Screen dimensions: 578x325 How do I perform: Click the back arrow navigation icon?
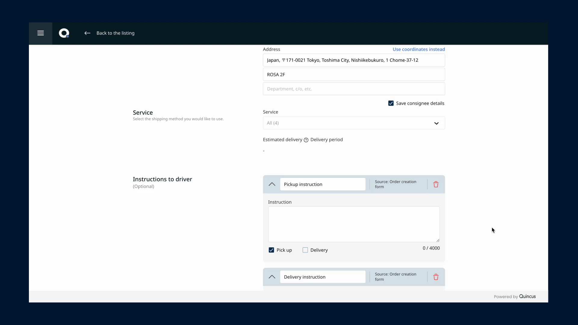[x=87, y=33]
